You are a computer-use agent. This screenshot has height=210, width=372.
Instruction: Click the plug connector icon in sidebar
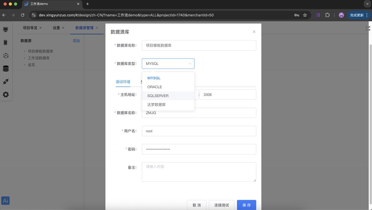(6, 82)
